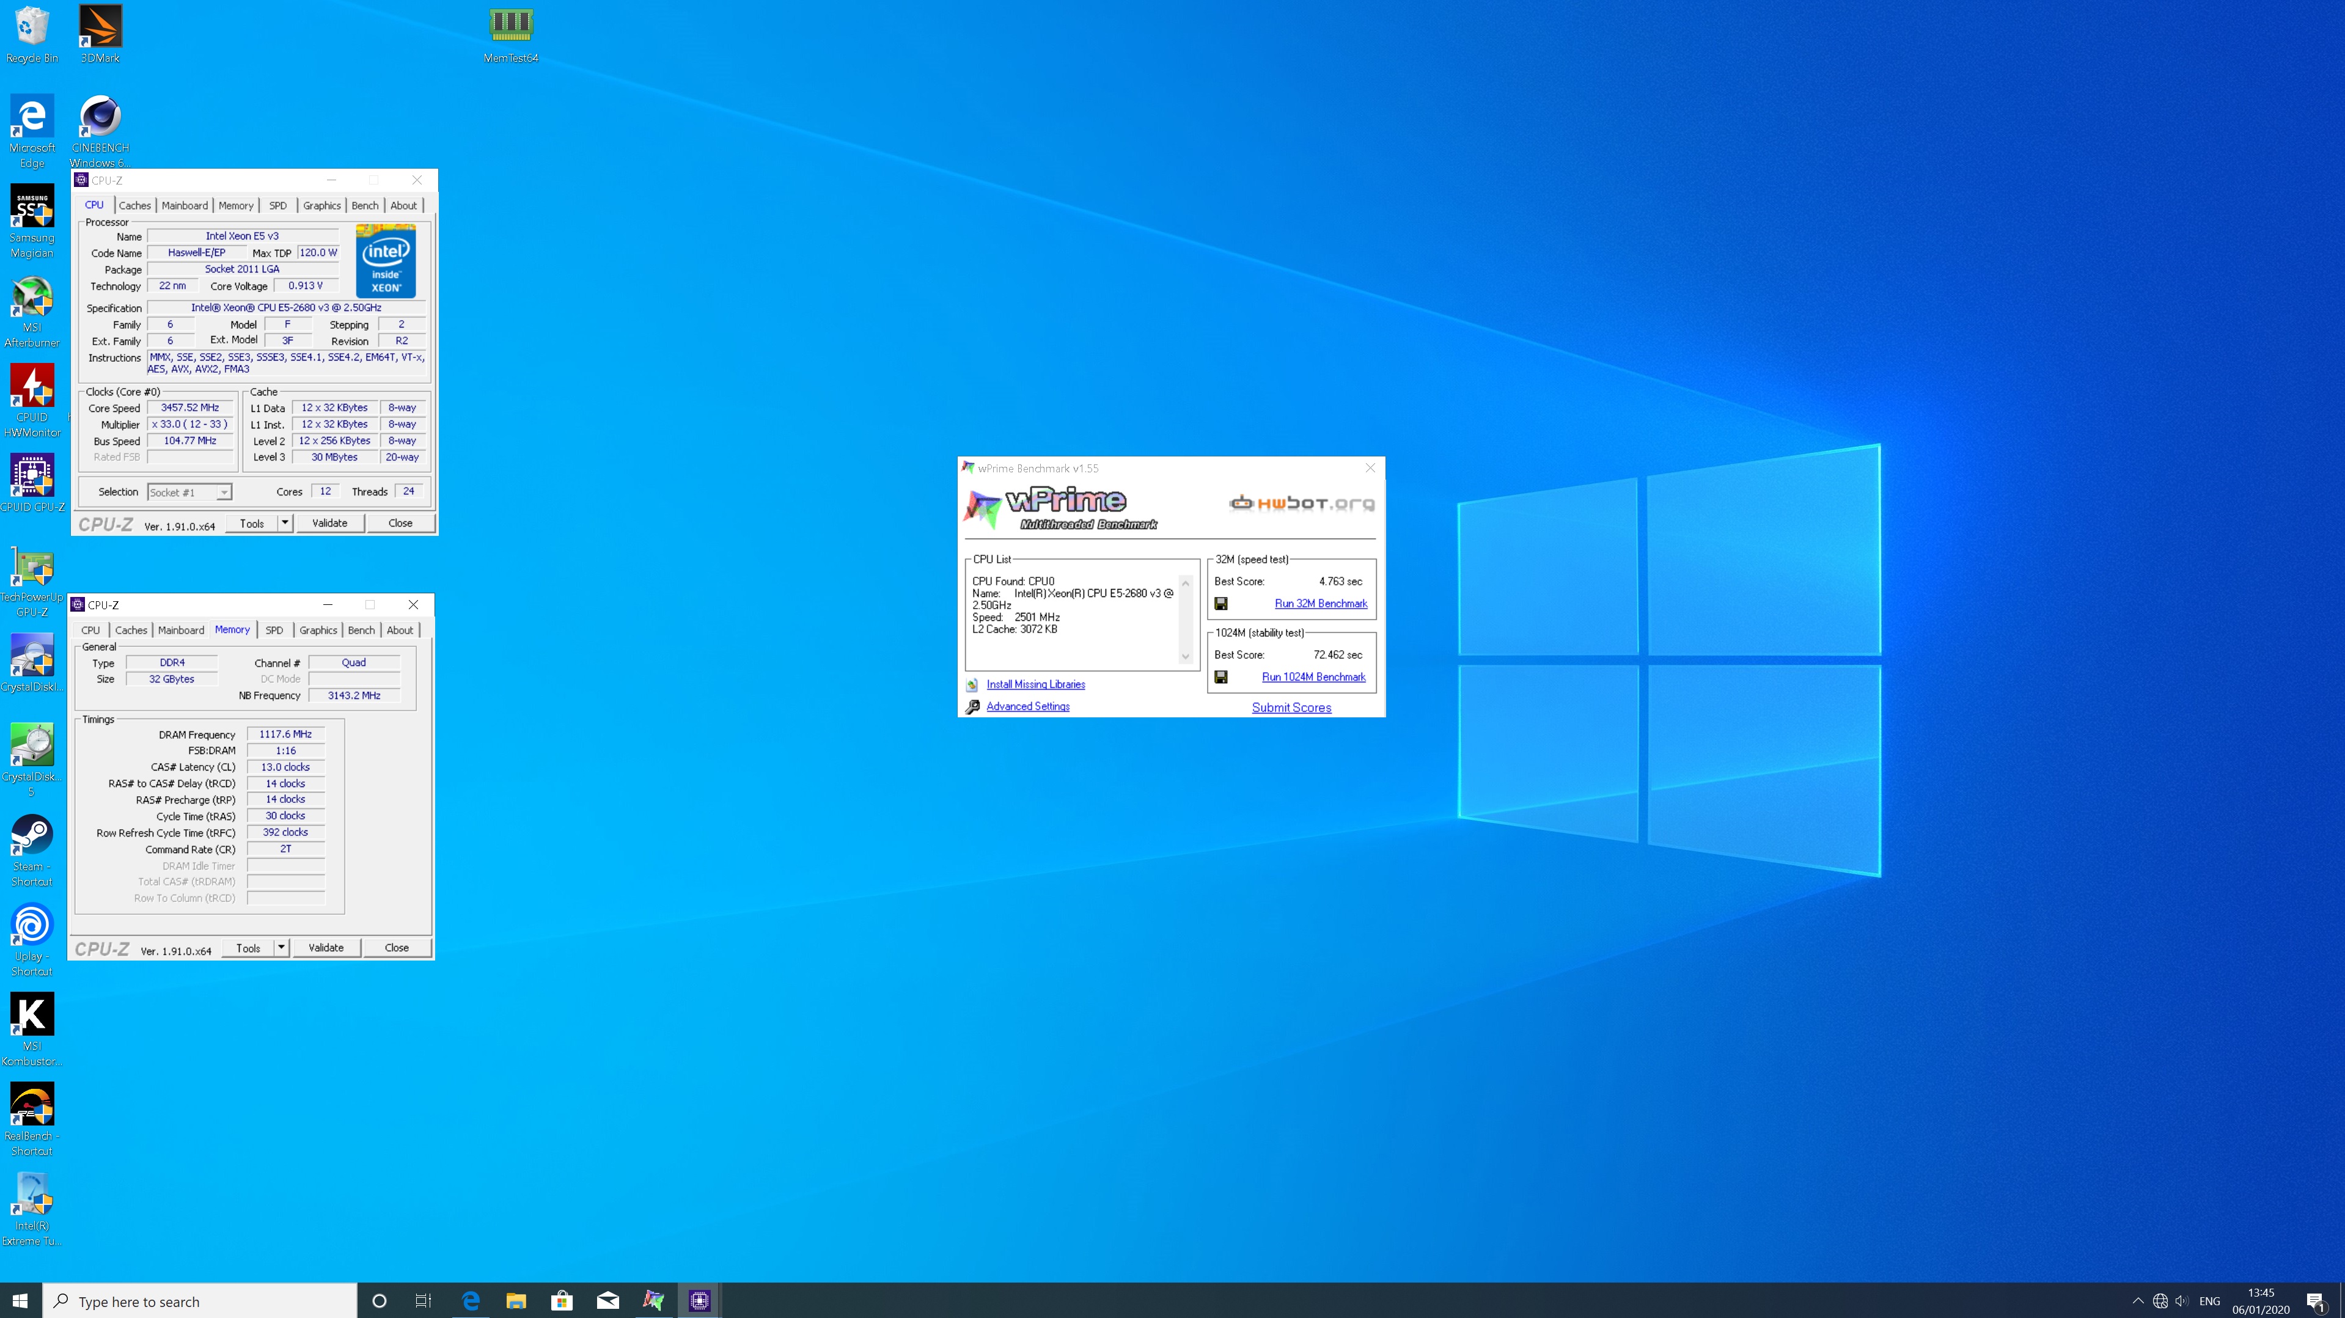The image size is (2345, 1318).
Task: Select the CPU tab in lower CPU-Z
Action: point(90,630)
